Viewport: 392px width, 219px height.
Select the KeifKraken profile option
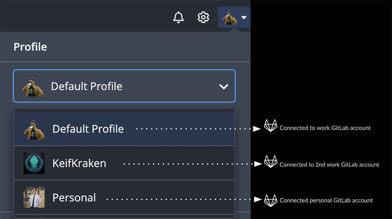click(124, 163)
